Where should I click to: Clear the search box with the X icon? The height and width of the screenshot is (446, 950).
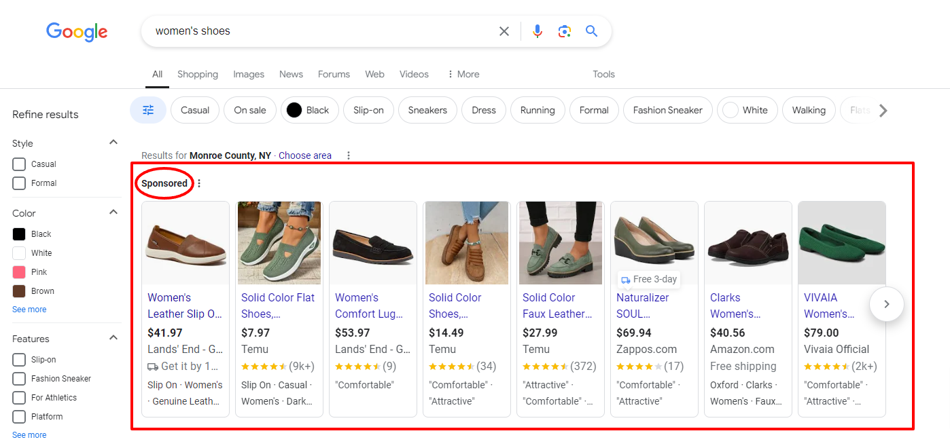504,31
